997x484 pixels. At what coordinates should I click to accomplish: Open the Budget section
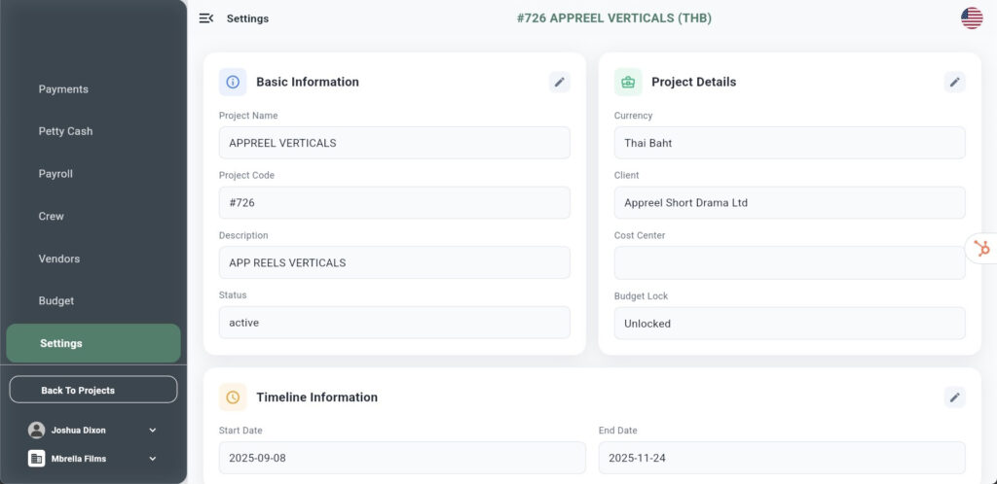click(x=55, y=301)
